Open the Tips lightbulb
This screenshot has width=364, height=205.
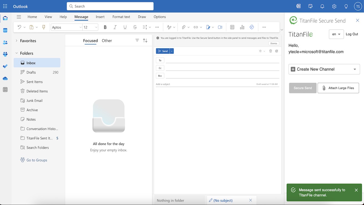(346, 6)
